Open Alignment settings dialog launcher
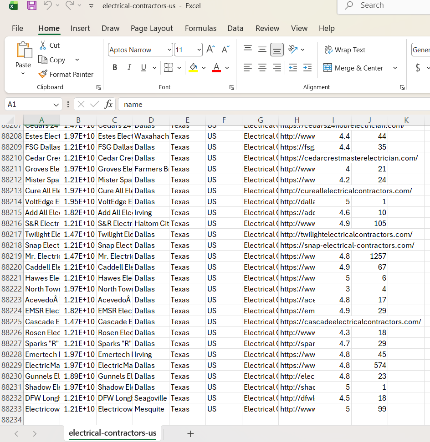430x442 pixels. coord(402,87)
